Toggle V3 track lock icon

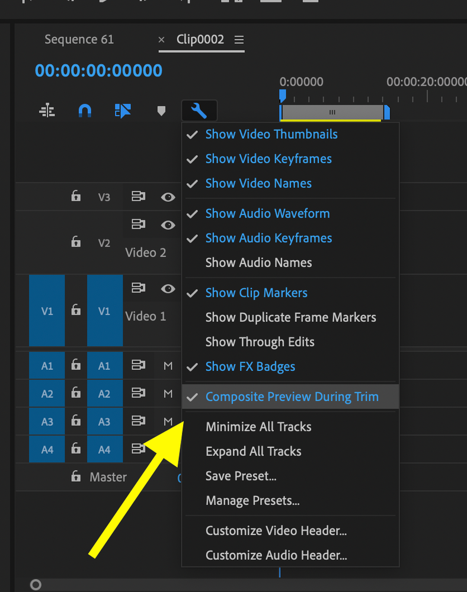[x=76, y=196]
